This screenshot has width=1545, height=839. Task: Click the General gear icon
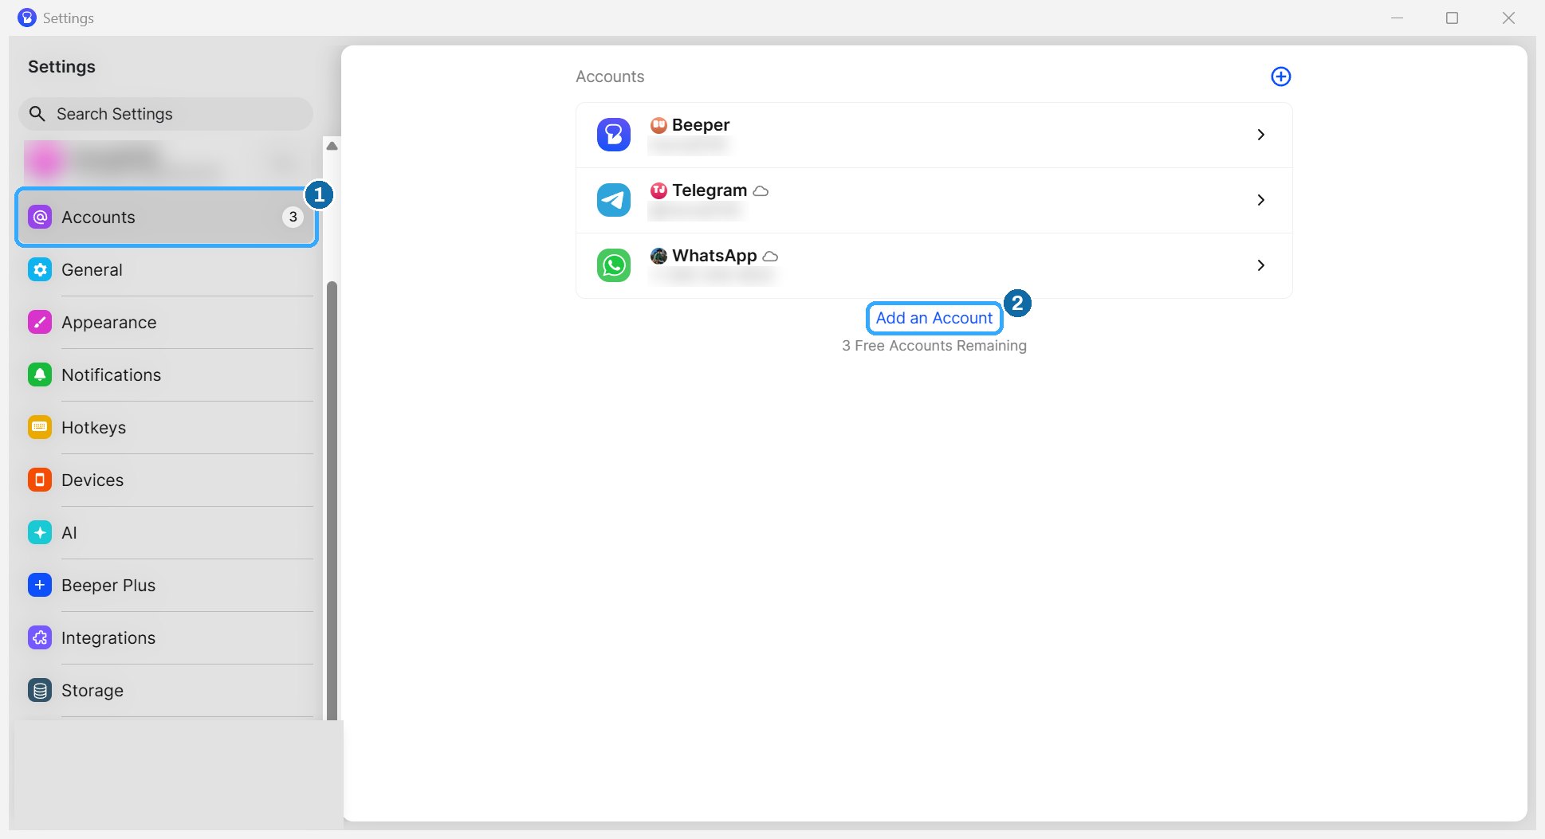tap(40, 269)
